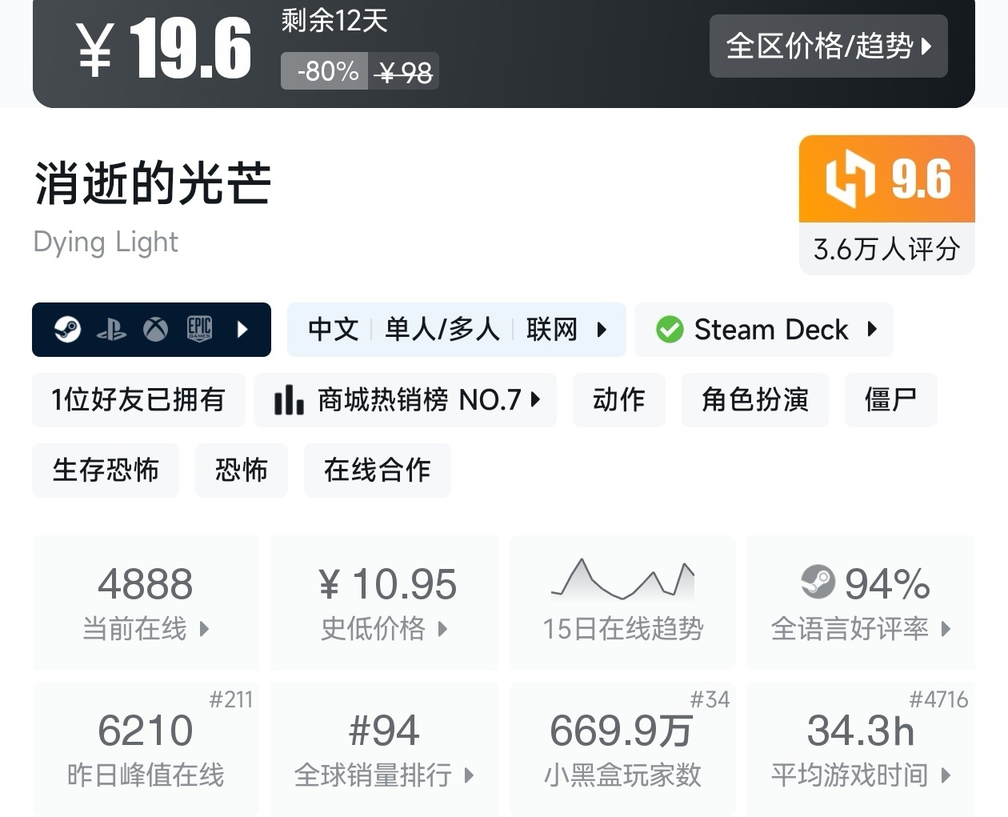
Task: Click the bar chart icon beside 商城热销榜
Action: pos(288,399)
